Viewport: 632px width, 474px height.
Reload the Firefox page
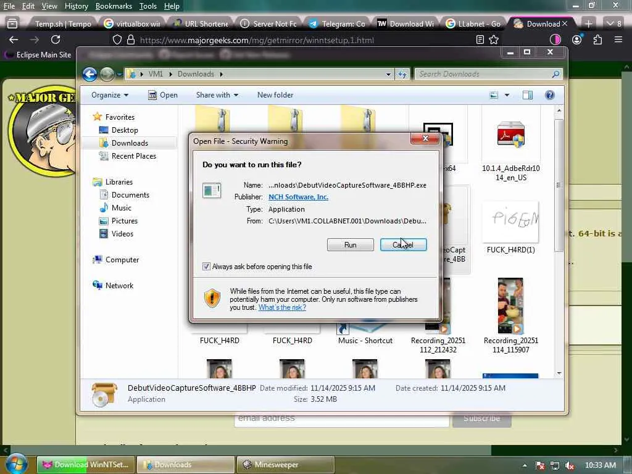(56, 39)
